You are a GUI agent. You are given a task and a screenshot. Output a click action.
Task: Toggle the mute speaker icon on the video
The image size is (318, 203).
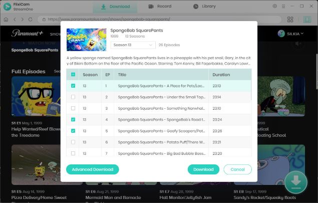click(298, 44)
